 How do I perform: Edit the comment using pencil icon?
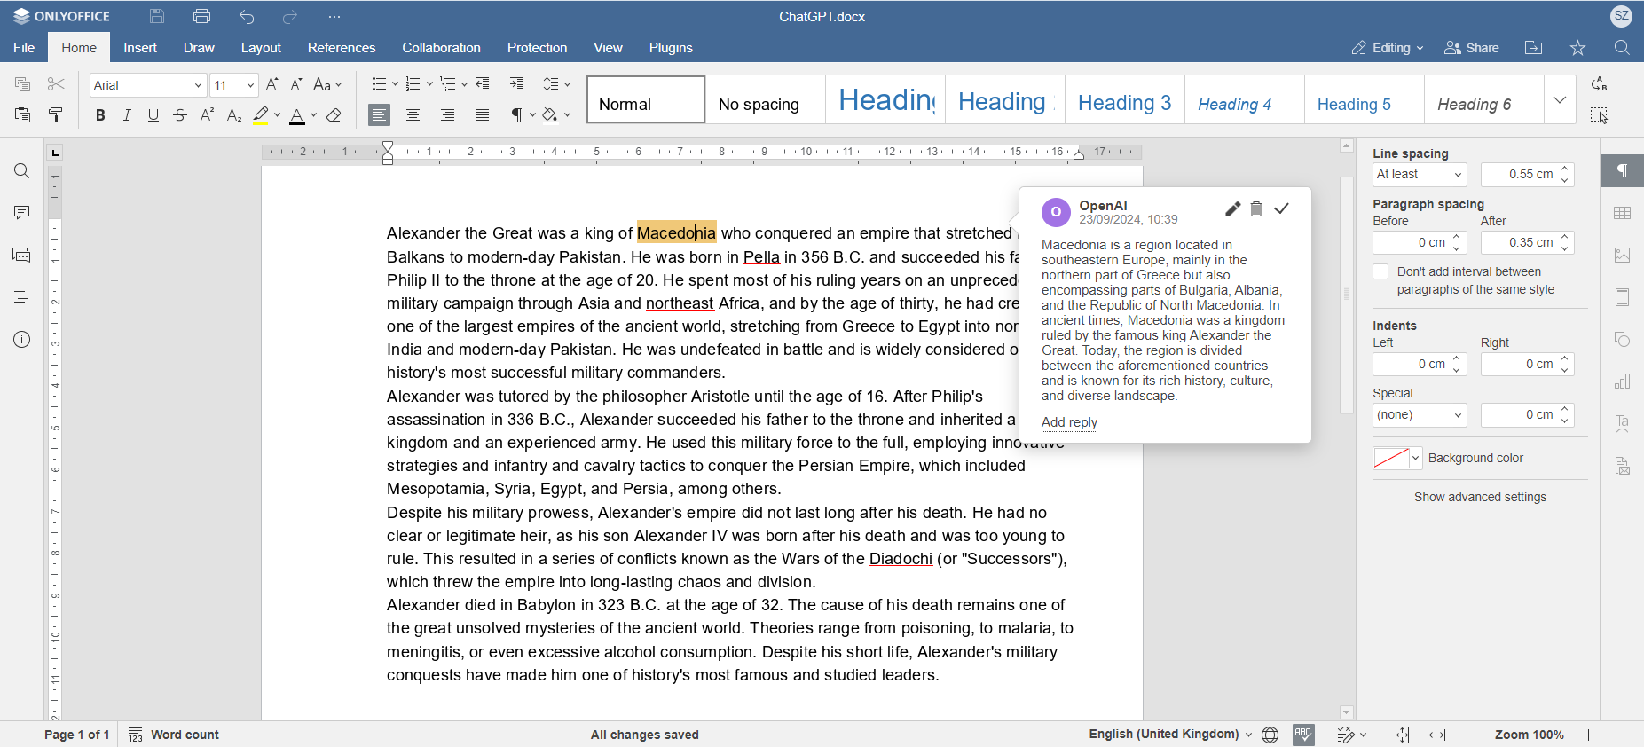pyautogui.click(x=1232, y=209)
